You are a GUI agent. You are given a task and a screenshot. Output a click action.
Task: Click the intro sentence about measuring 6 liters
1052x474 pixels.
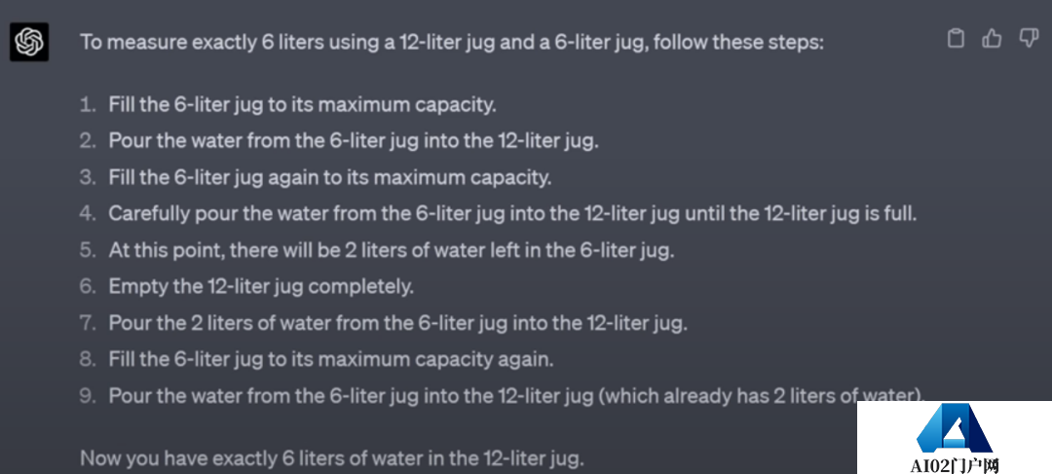pyautogui.click(x=452, y=43)
